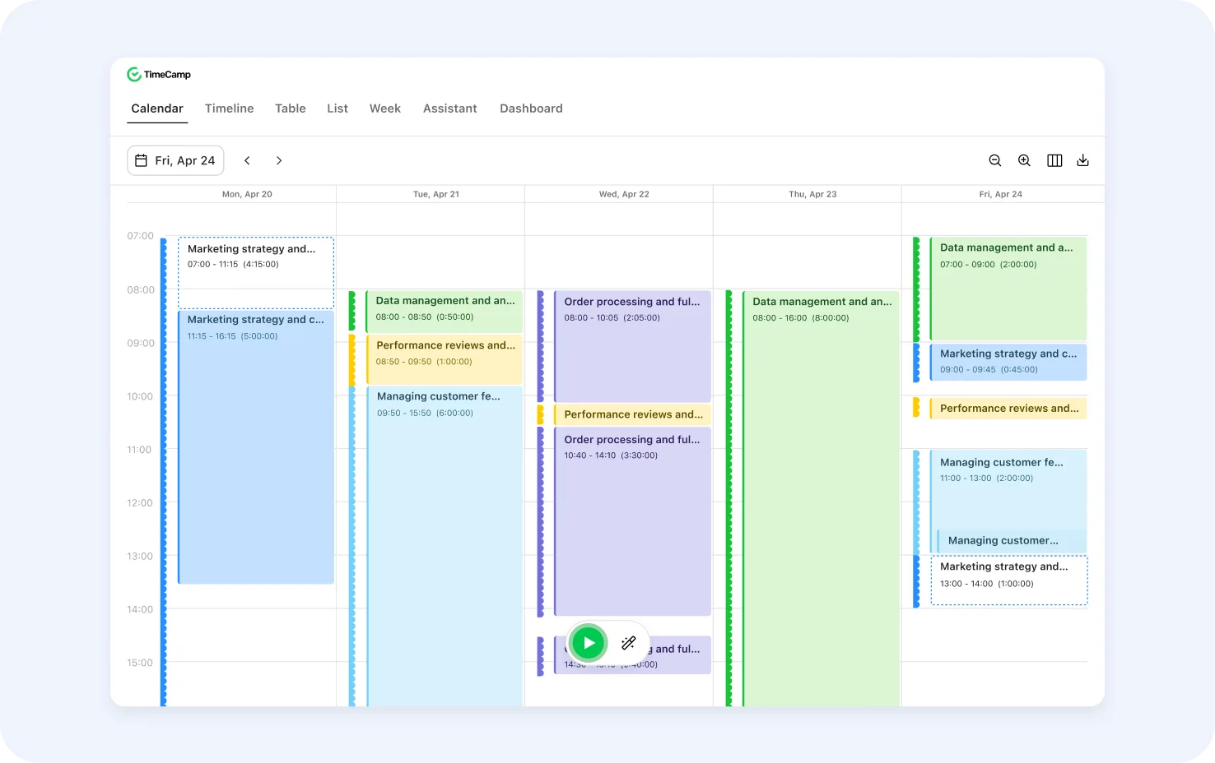Screen dimensions: 1215x763
Task: Click the 07:00 time label
Action: [140, 236]
